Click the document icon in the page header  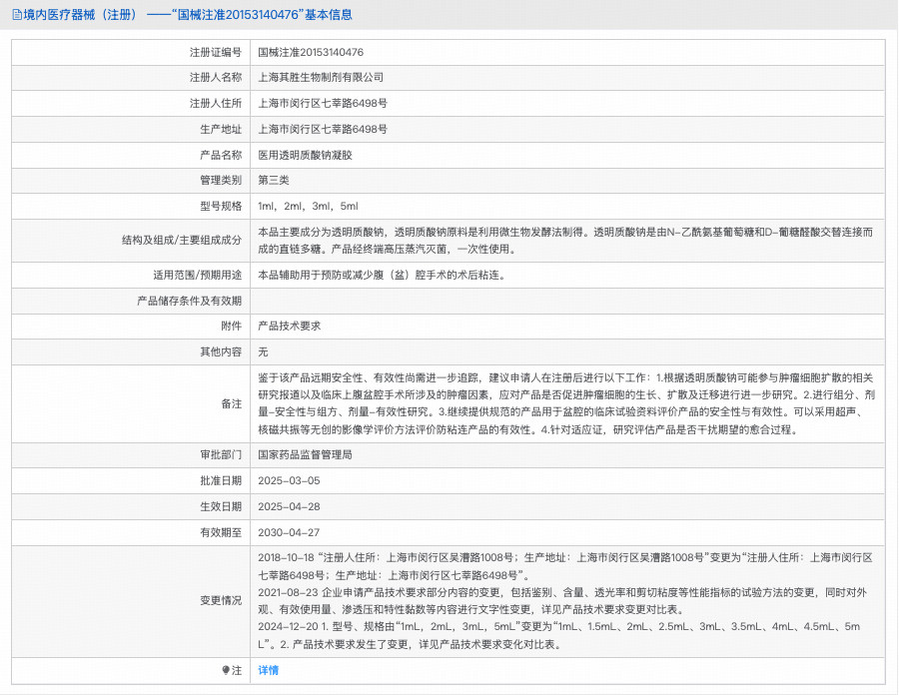coord(17,15)
